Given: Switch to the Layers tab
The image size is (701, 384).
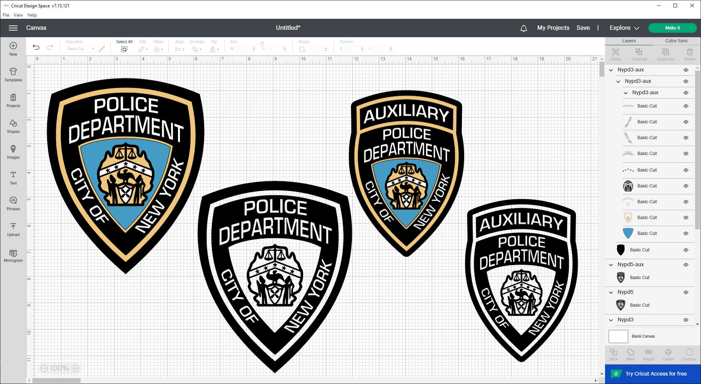Looking at the screenshot, I should 629,41.
